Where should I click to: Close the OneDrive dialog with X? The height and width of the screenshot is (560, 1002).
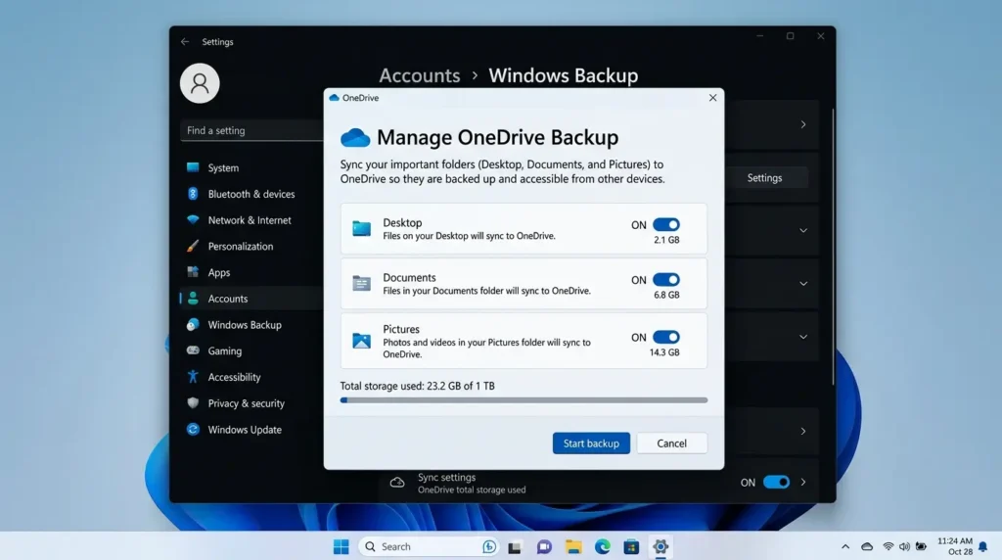(x=712, y=98)
